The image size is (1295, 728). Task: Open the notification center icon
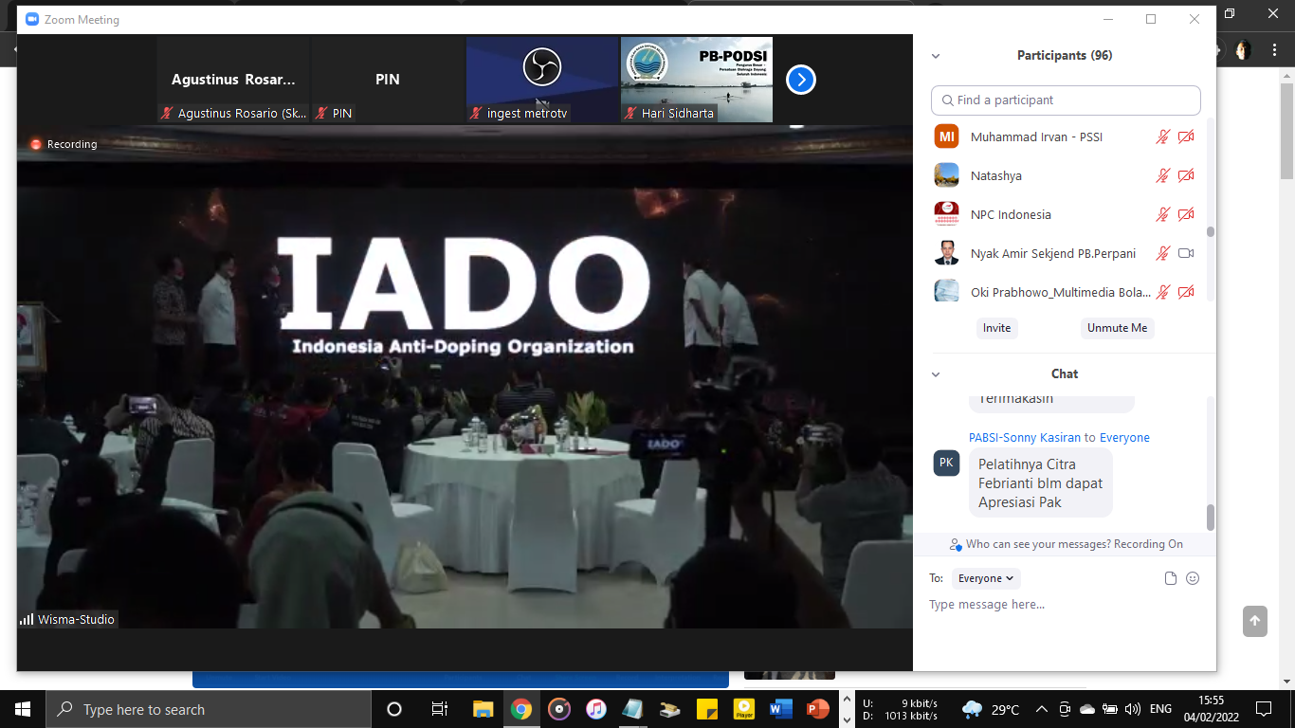pyautogui.click(x=1264, y=709)
